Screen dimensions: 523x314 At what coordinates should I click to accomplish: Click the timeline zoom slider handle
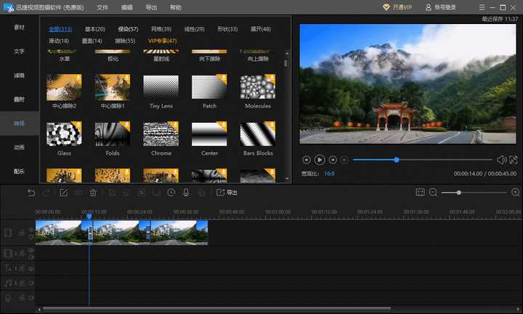[x=459, y=193]
